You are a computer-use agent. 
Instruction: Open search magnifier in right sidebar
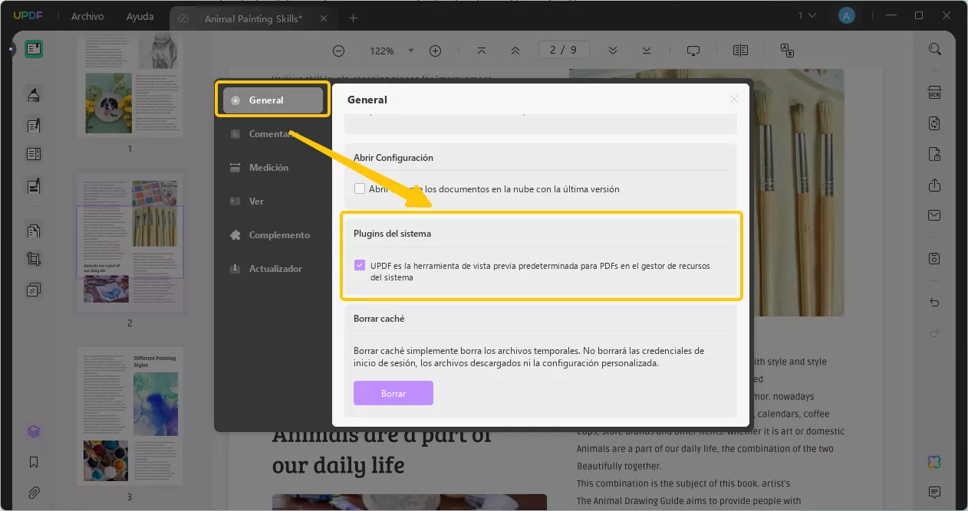(x=934, y=49)
